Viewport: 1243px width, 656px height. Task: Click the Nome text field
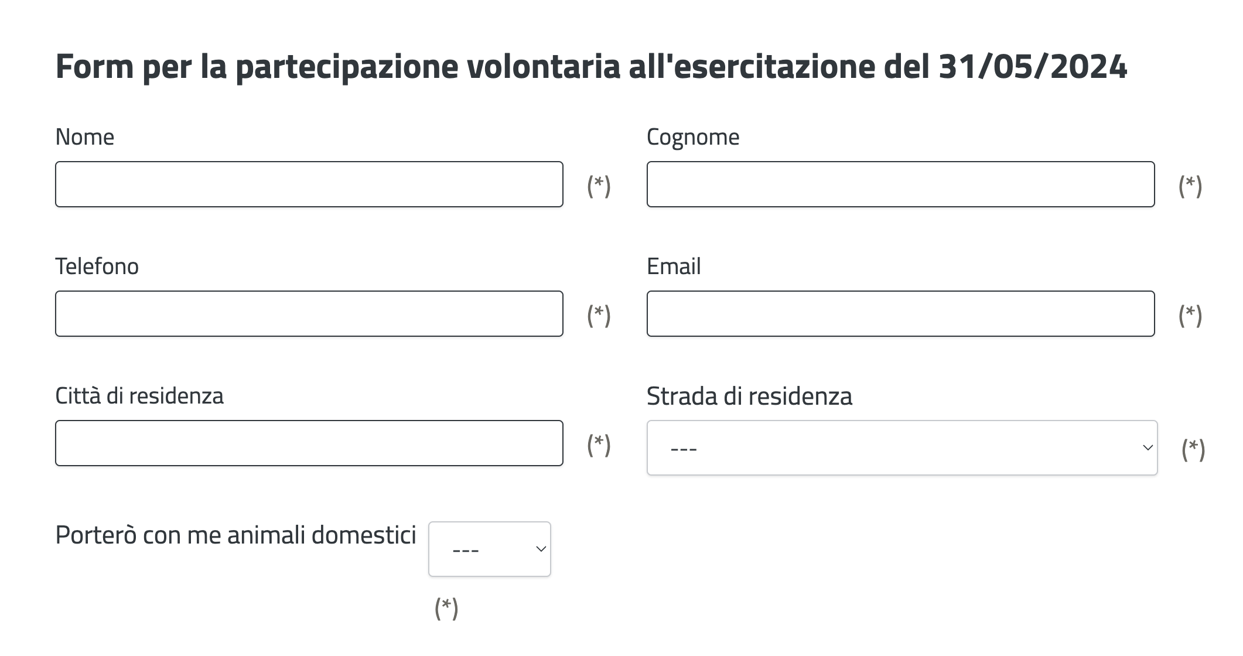309,184
